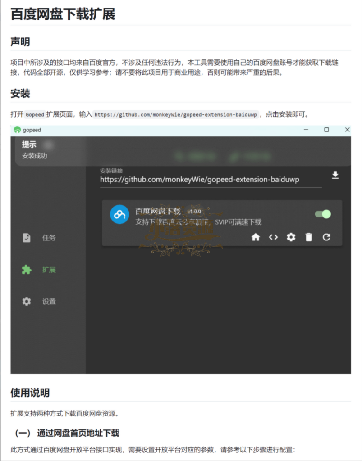
Task: Refresh the extension with update icon
Action: pos(326,237)
